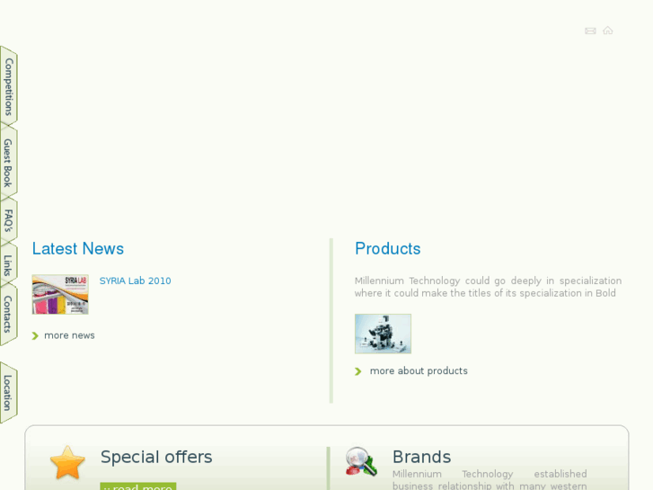This screenshot has width=653, height=490.
Task: Open the Competitions side tab
Action: [x=9, y=86]
